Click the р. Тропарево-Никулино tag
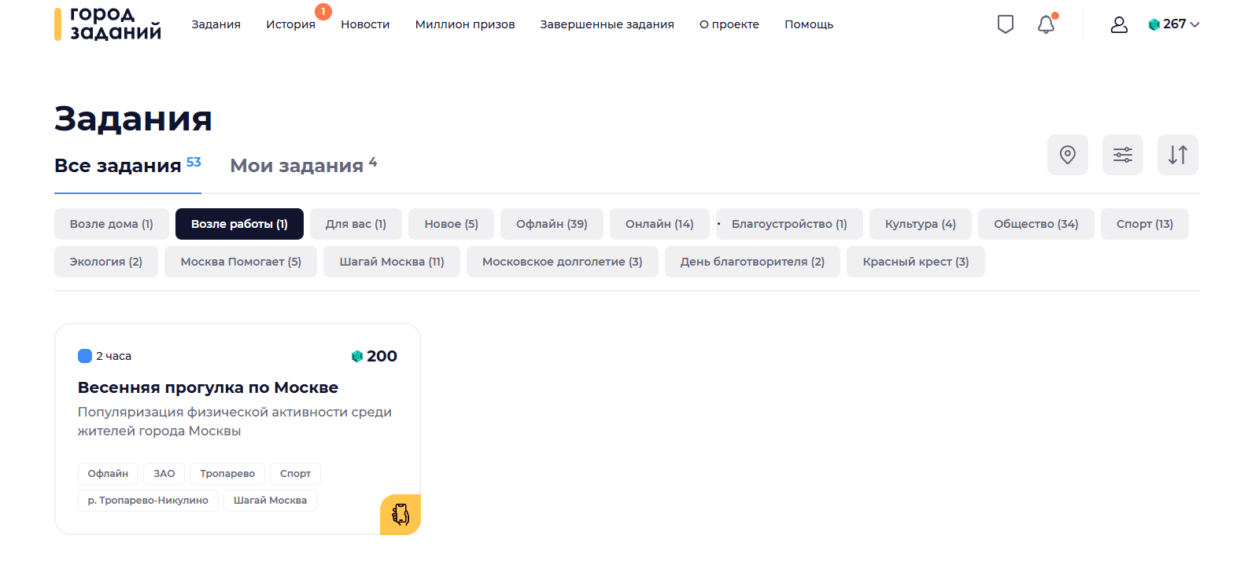Screen dimensions: 1233x565 tap(148, 501)
